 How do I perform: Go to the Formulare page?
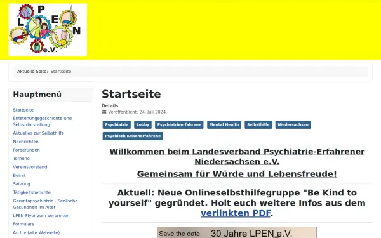click(23, 224)
